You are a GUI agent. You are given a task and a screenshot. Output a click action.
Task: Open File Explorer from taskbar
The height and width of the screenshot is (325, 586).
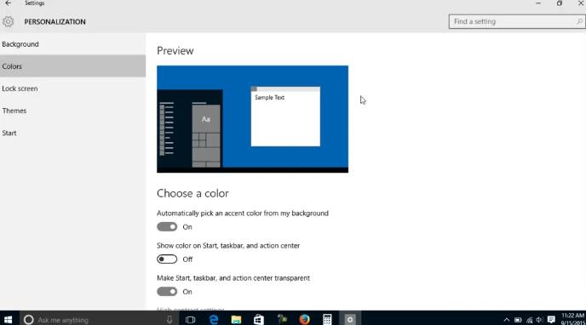(x=236, y=320)
